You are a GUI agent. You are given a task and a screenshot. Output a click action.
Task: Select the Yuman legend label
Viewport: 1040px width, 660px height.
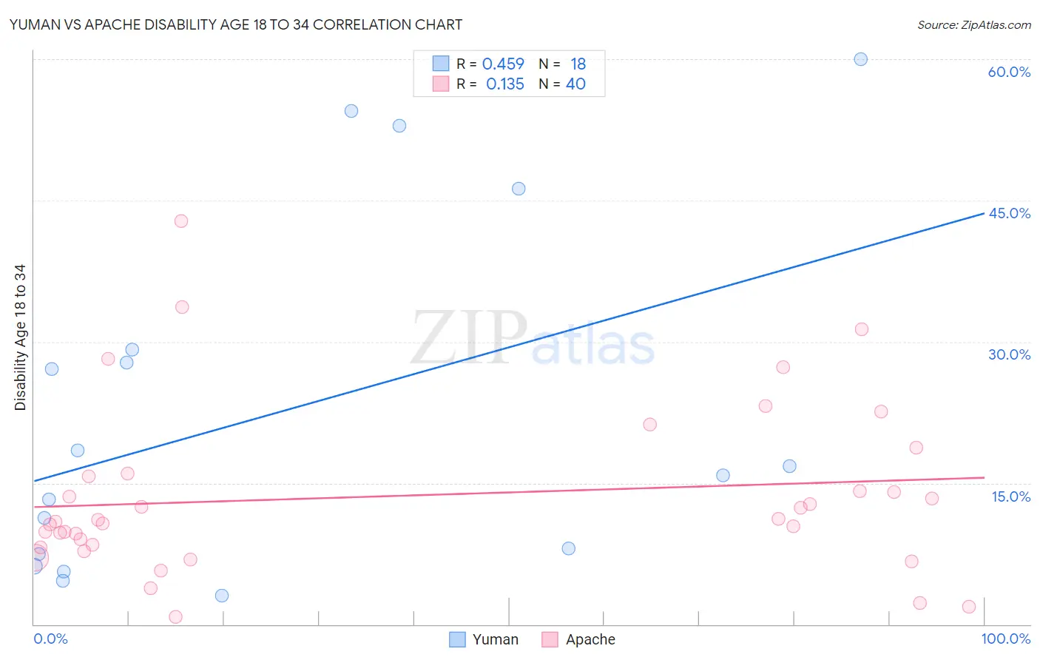(x=496, y=639)
